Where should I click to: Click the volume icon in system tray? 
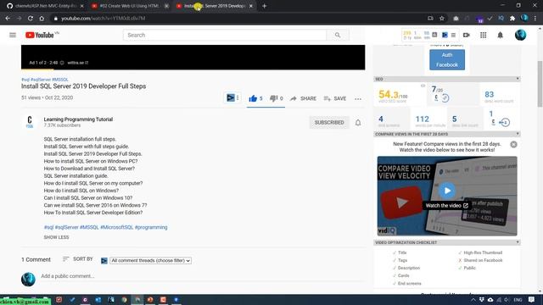pos(507,299)
